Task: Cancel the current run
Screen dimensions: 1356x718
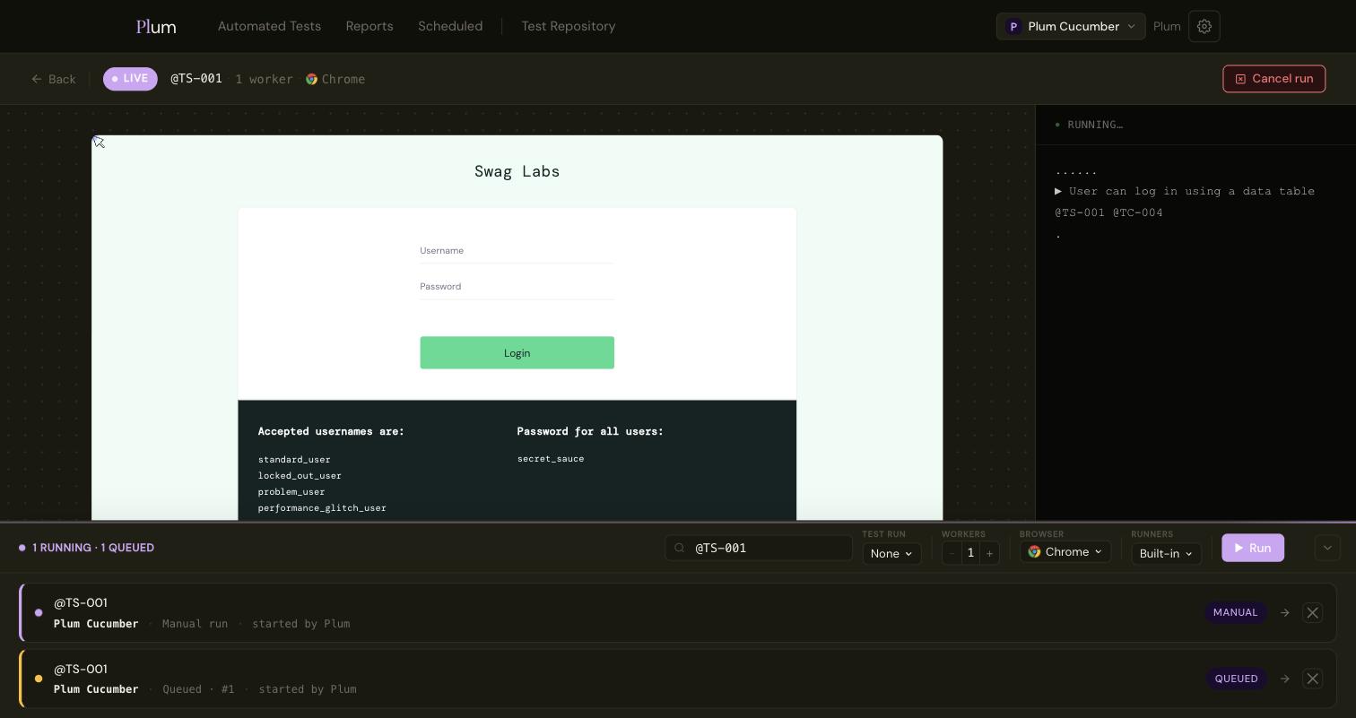Action: pos(1273,79)
